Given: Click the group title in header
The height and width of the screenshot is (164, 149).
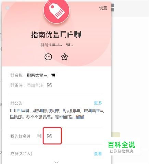Looking at the screenshot, I should 56,35.
